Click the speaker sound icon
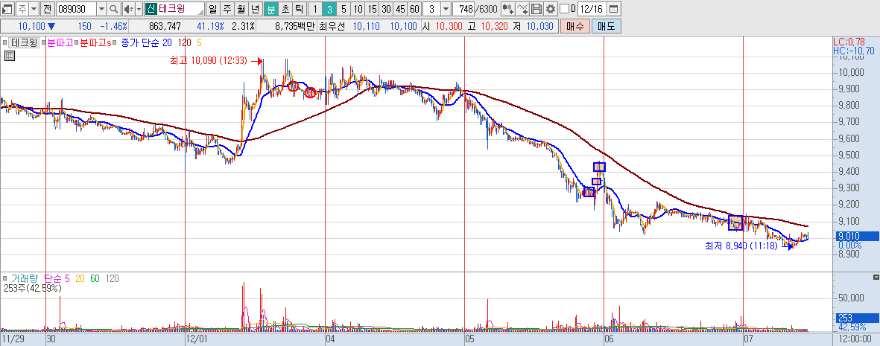The width and height of the screenshot is (880, 346). coord(128,9)
